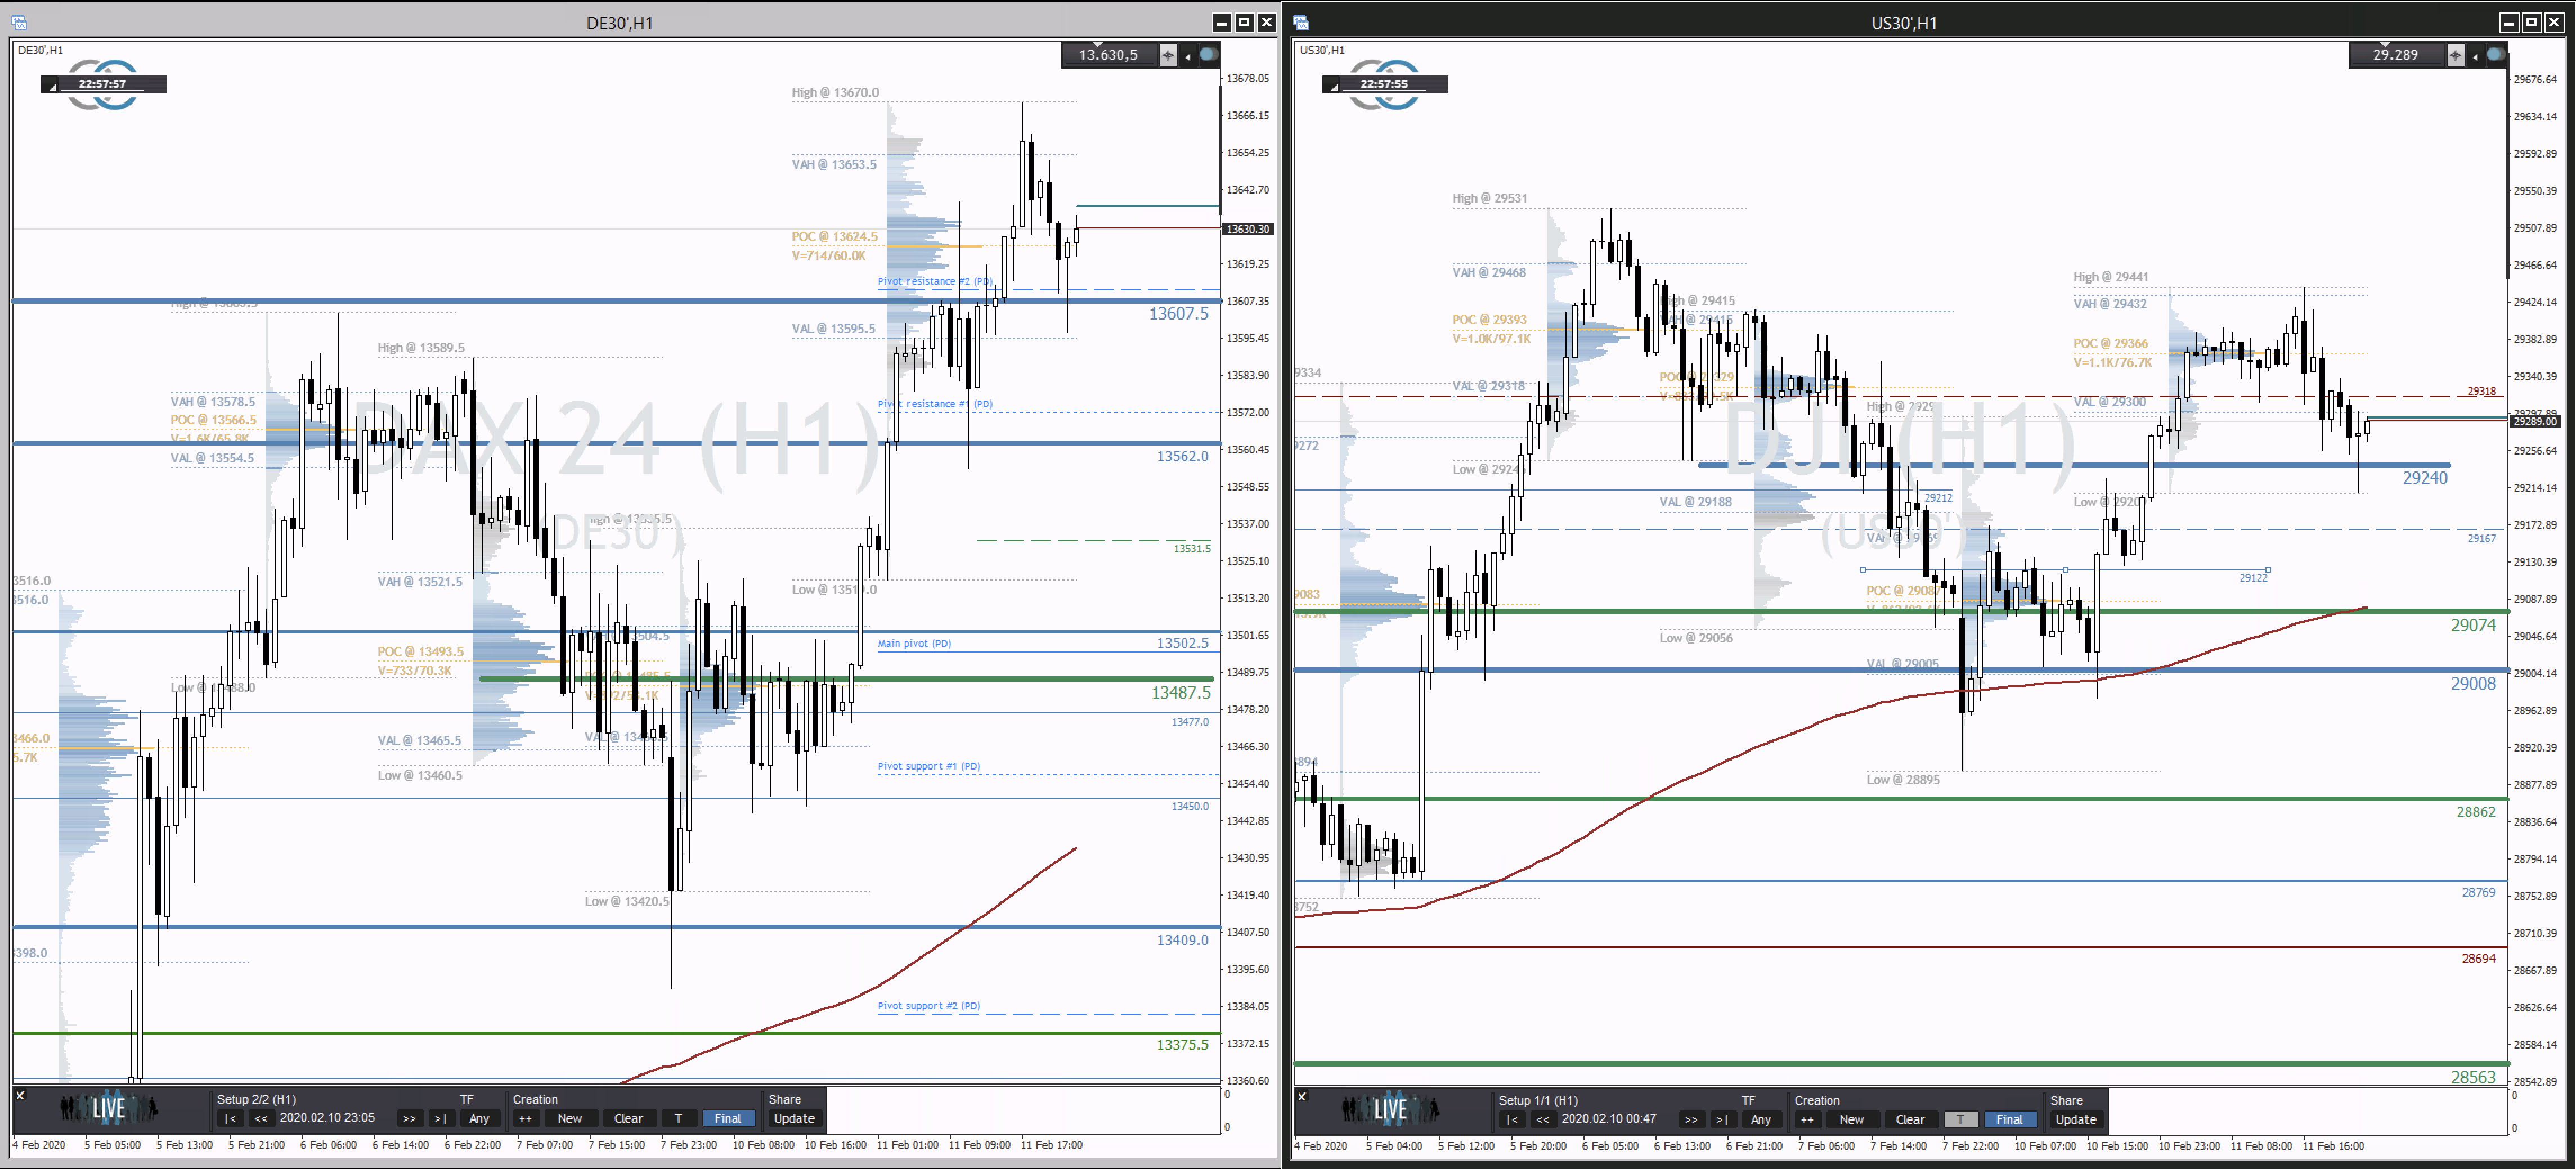Screen dimensions: 2576x1169
Task: Click the crosshair icon in US30 price widget
Action: point(2455,55)
